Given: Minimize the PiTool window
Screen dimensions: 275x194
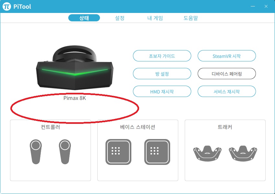Looking at the screenshot, I should [x=253, y=6].
